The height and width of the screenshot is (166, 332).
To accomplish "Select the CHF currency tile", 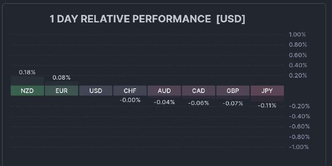I will pos(130,90).
